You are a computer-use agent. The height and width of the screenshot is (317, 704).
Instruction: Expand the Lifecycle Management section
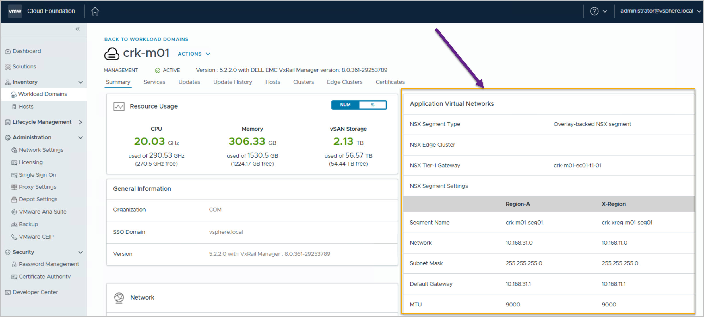(80, 122)
